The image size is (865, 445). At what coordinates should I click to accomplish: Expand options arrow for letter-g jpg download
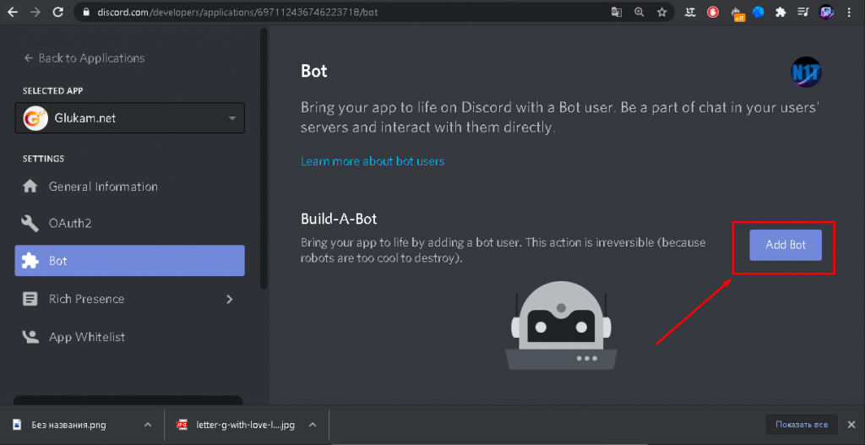(313, 425)
